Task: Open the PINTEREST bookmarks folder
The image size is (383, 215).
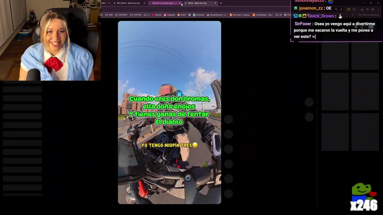Action: pos(121,15)
